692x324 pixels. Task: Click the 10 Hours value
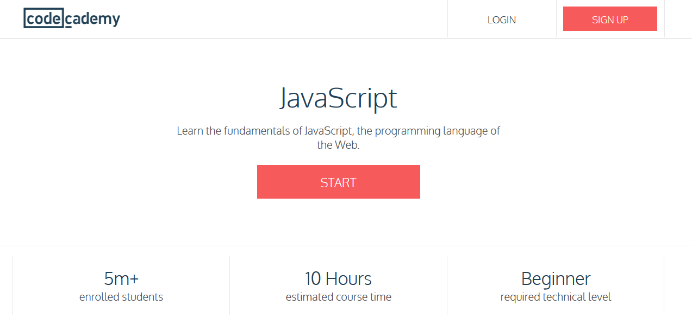[338, 278]
